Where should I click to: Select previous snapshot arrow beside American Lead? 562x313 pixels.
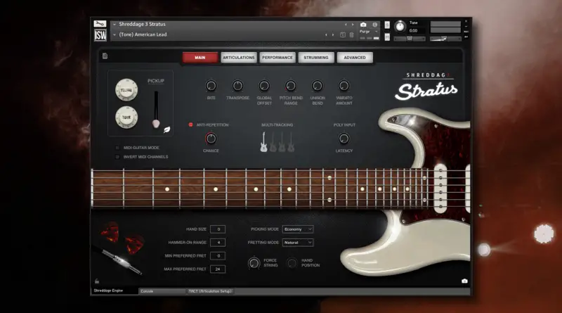pyautogui.click(x=326, y=35)
